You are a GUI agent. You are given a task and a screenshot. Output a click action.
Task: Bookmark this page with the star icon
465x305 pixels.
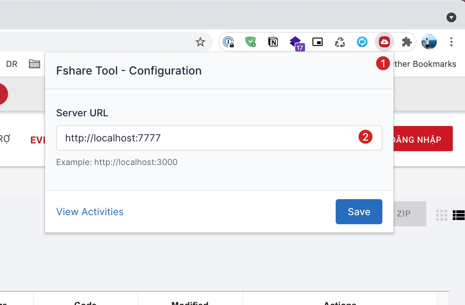(200, 42)
